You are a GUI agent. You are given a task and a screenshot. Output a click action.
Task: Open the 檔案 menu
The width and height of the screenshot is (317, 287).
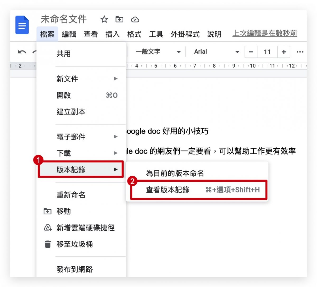coord(47,34)
